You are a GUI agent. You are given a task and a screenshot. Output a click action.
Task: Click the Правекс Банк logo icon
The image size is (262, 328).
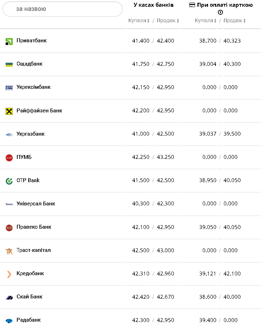9,228
